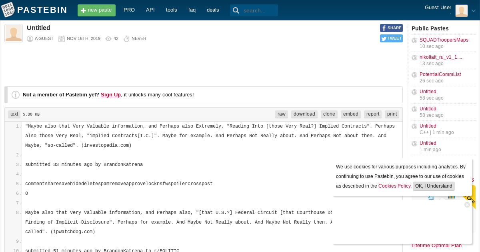This screenshot has width=480, height=252.
Task: Click the globe icon beside PotentialCommList
Action: (414, 75)
